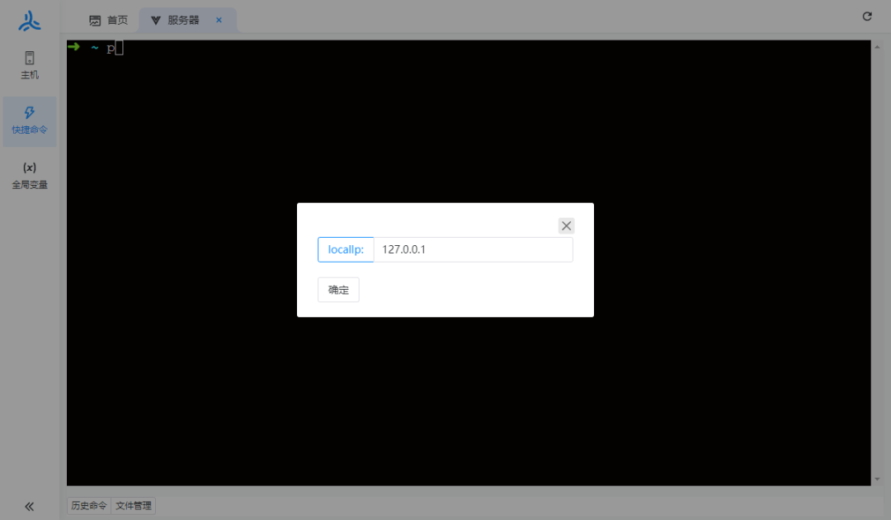Close the 服务器 tab with its x

pos(219,20)
